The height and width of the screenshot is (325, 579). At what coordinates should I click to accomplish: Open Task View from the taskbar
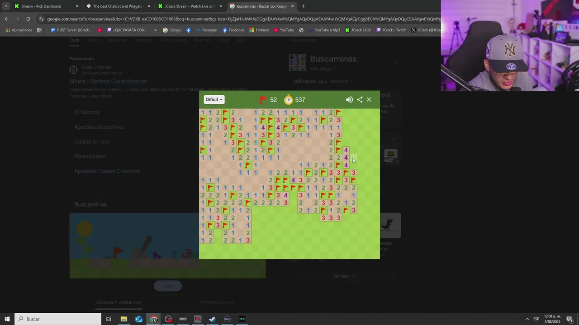109,319
